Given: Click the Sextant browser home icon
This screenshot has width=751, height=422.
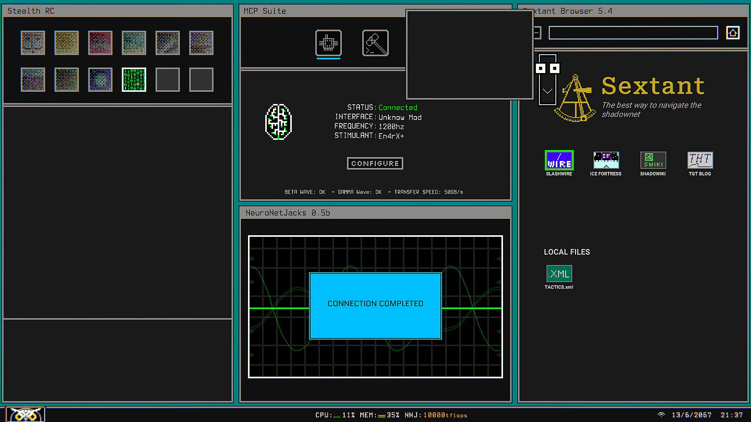Looking at the screenshot, I should point(733,33).
